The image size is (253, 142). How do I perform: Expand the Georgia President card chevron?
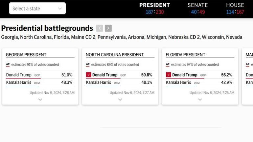tap(40, 99)
